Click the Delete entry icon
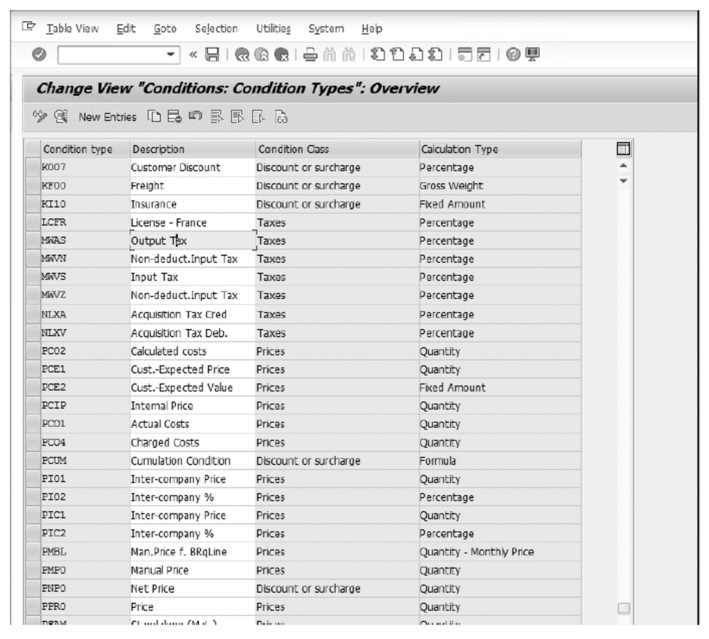 coord(175,118)
